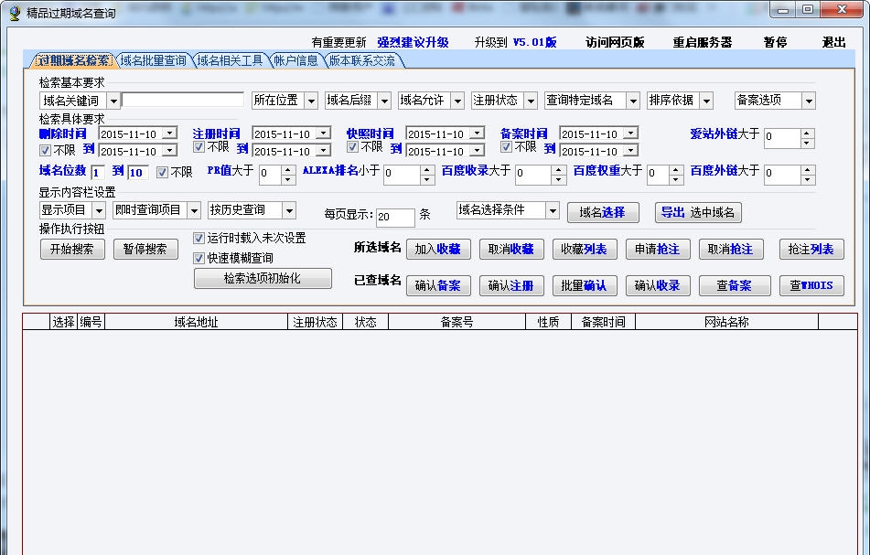870x555 pixels.
Task: Click the 开始搜索 button to start searching
Action: (x=71, y=248)
